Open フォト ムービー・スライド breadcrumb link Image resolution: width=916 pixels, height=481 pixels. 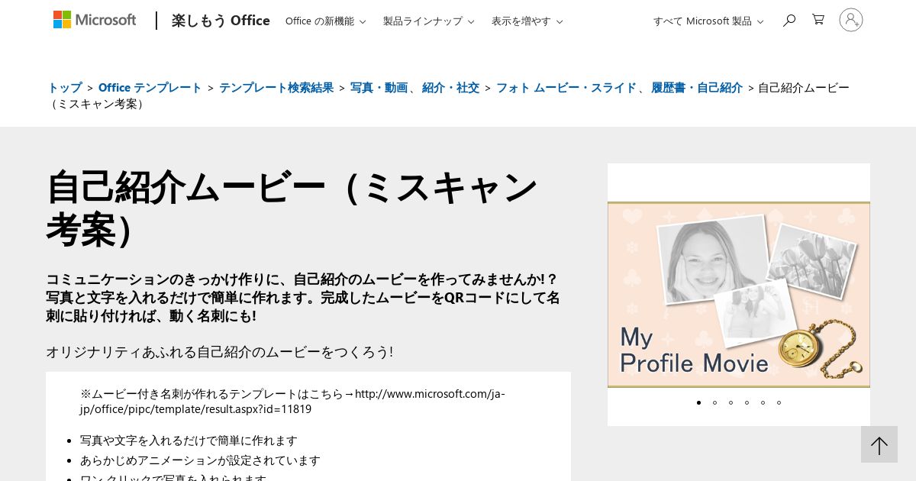click(566, 88)
